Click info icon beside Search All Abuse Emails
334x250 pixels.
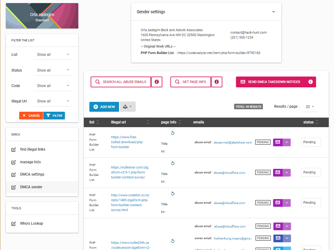[157, 82]
